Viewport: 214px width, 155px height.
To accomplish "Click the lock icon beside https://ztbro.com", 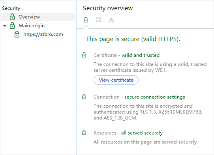I will point(17,34).
